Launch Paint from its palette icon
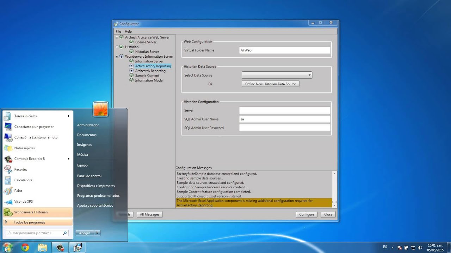 pos(8,191)
